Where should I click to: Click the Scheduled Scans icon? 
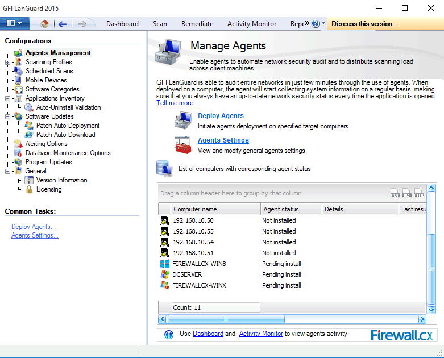click(18, 71)
